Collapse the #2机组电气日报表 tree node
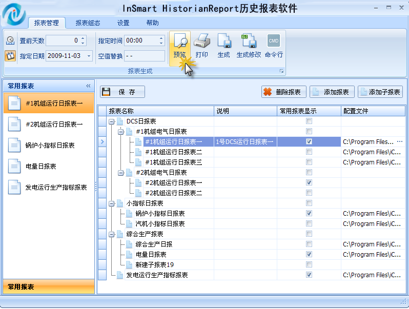Image resolution: width=409 pixels, height=309 pixels. coord(121,173)
